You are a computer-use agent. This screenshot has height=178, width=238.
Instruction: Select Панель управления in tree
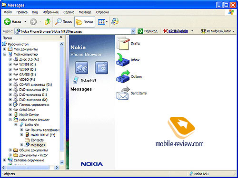click(x=34, y=105)
